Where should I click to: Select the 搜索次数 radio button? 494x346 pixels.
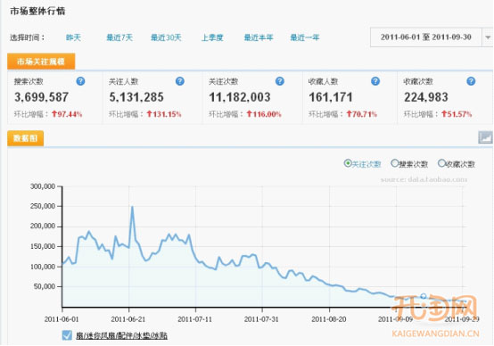[394, 163]
